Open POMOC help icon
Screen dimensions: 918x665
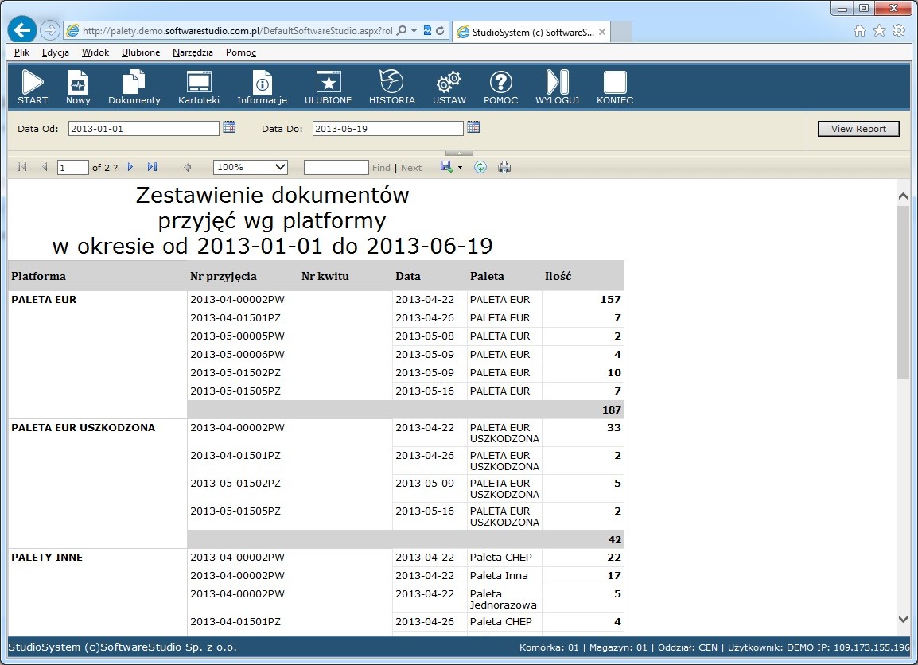tap(500, 82)
